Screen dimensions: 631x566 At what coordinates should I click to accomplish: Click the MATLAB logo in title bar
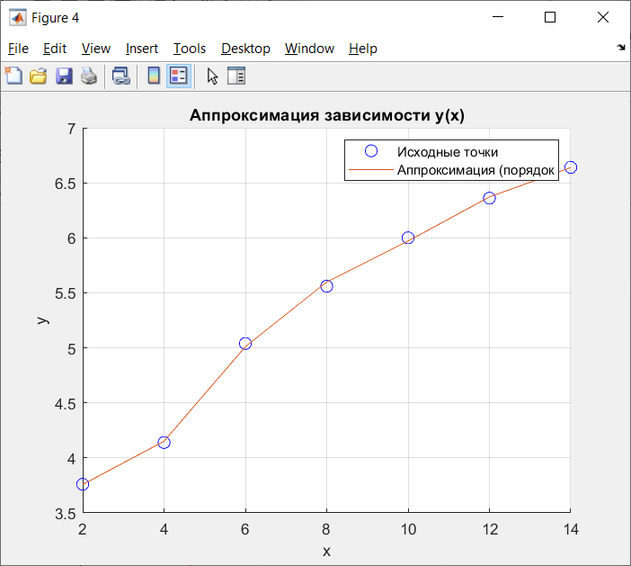pos(18,17)
